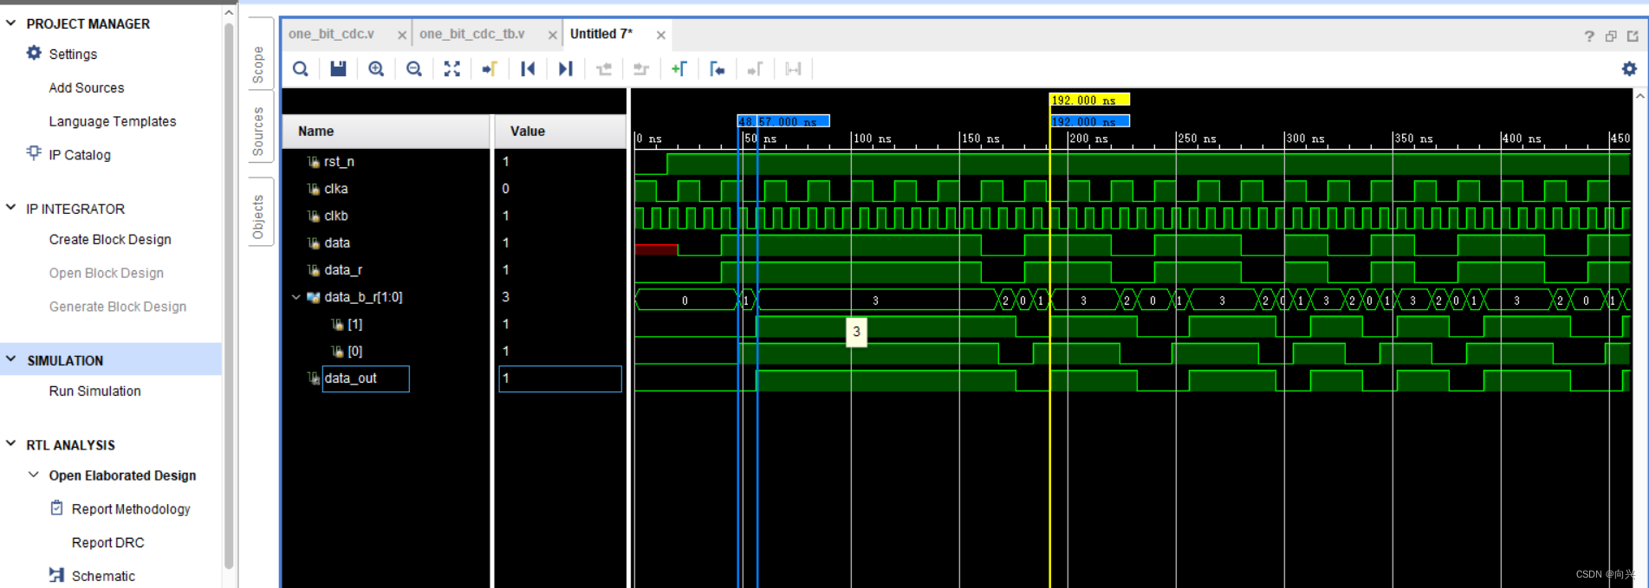Open Create Block Design

[x=110, y=239]
